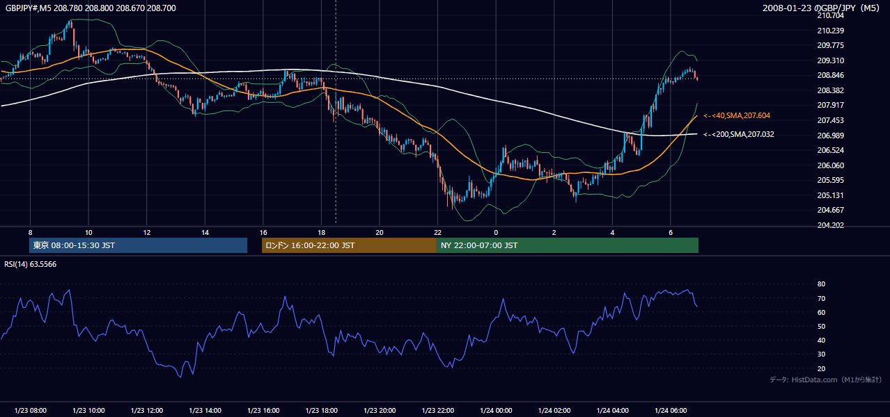890x417 pixels.
Task: Select the NY 22:00-07:00 JST session bar
Action: point(568,245)
